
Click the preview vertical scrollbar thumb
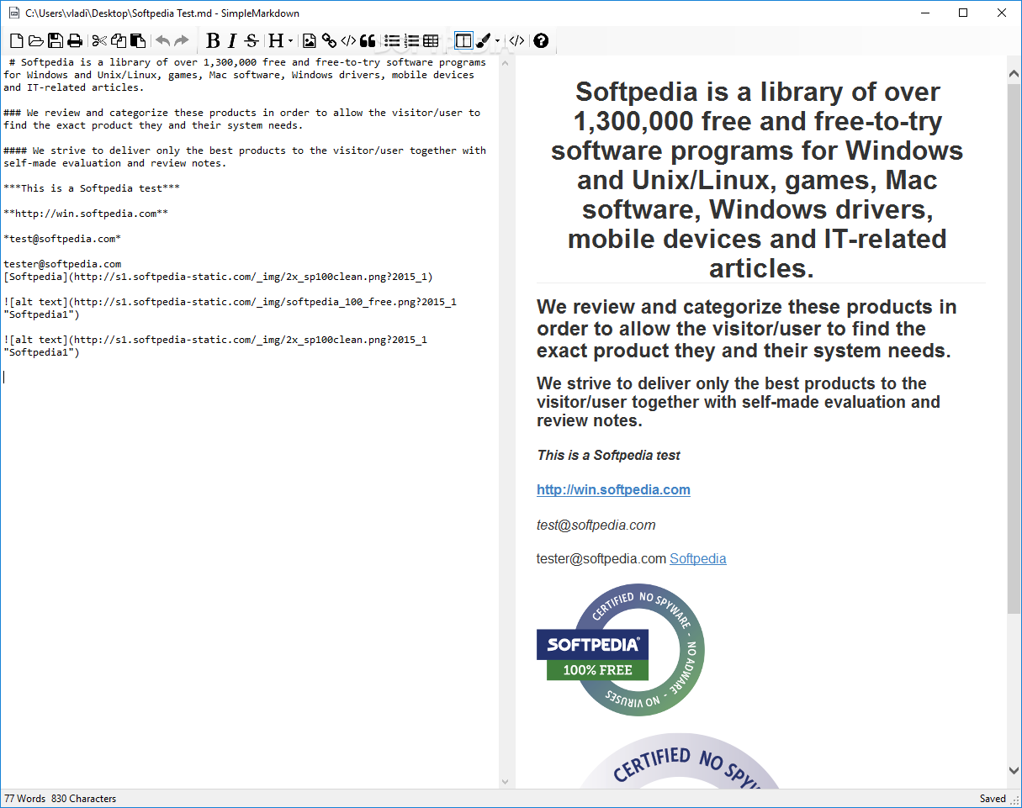1014,349
